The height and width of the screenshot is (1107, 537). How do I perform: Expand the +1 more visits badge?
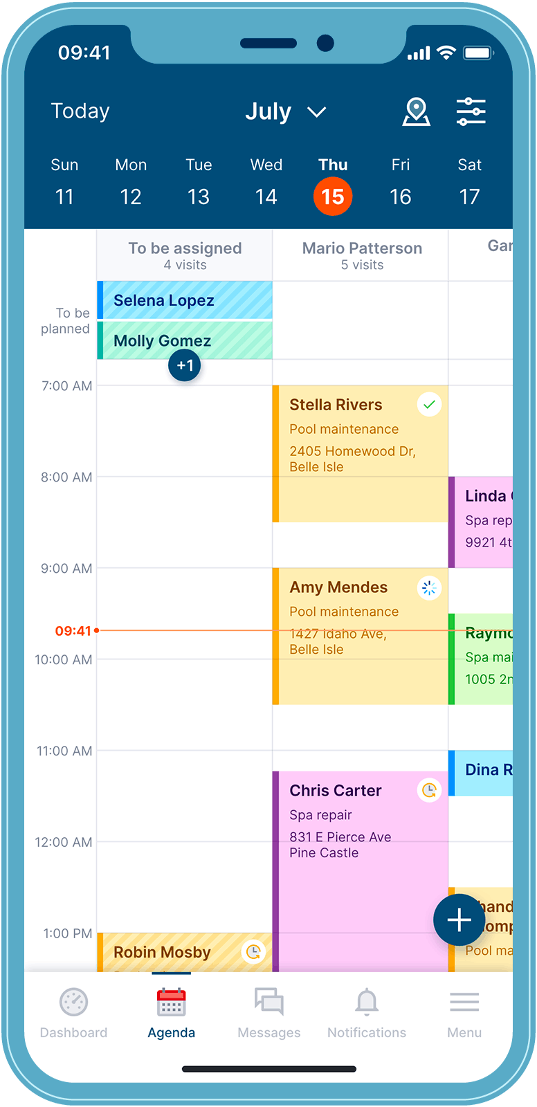(185, 365)
